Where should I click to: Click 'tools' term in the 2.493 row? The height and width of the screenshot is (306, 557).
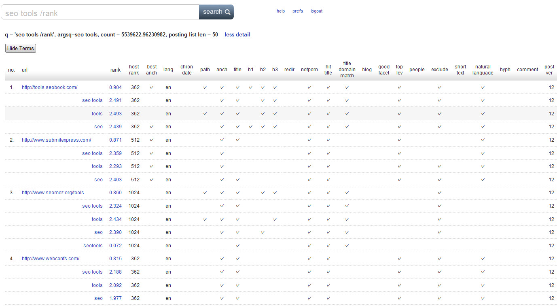[97, 114]
